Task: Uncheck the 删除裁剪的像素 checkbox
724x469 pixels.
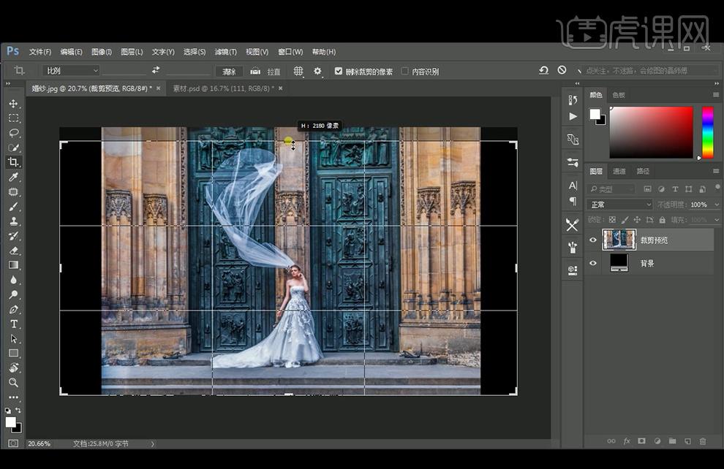Action: (339, 72)
